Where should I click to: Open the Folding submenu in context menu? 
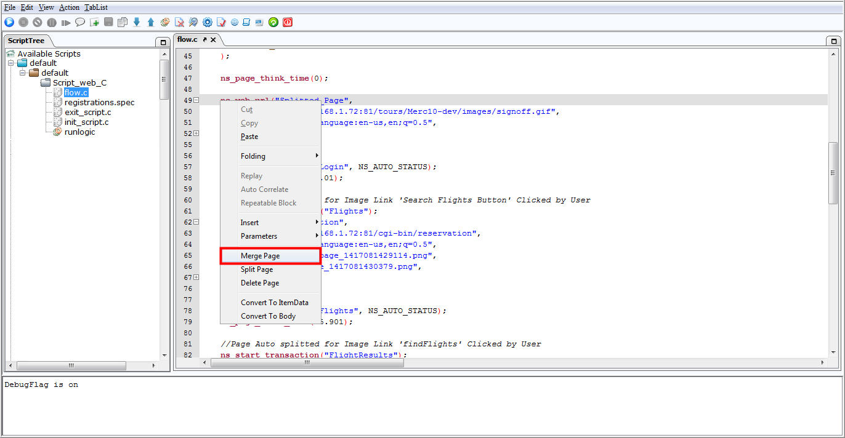point(271,156)
